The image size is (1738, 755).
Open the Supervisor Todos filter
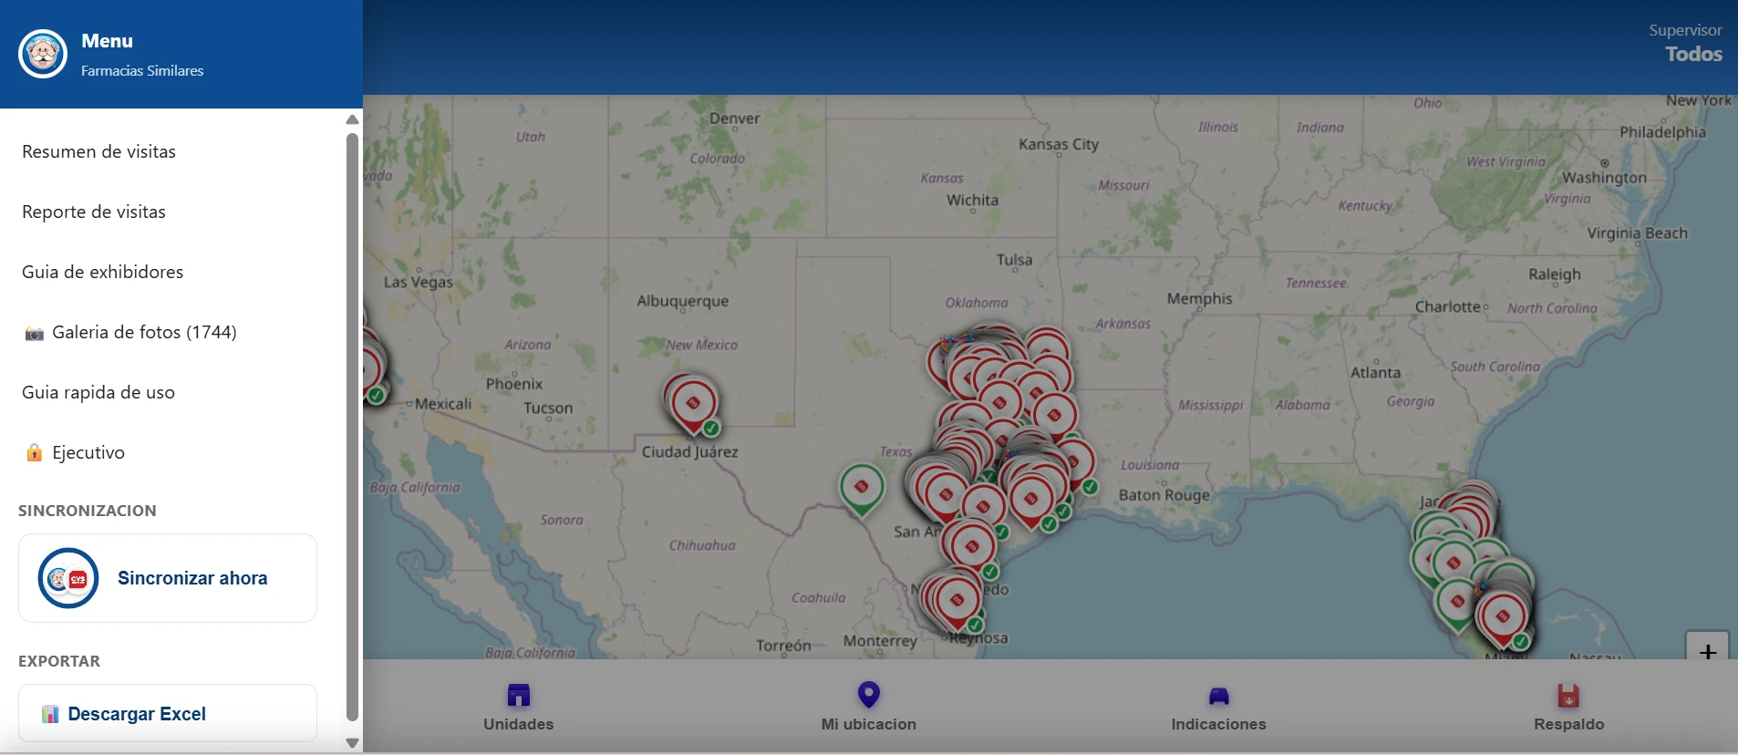pyautogui.click(x=1685, y=44)
